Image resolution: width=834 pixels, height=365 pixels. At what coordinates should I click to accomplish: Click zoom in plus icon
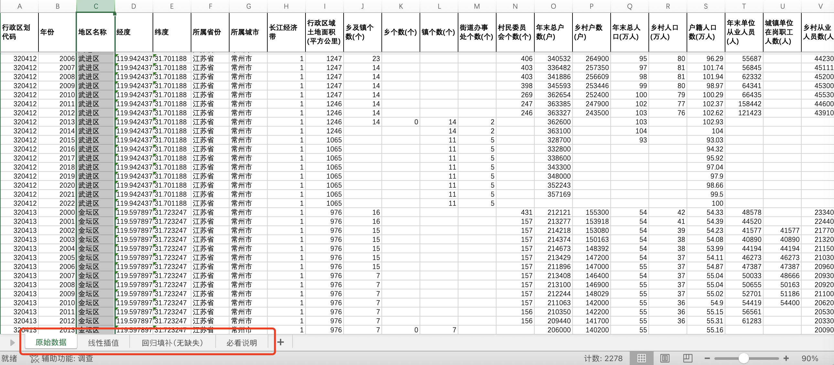786,358
